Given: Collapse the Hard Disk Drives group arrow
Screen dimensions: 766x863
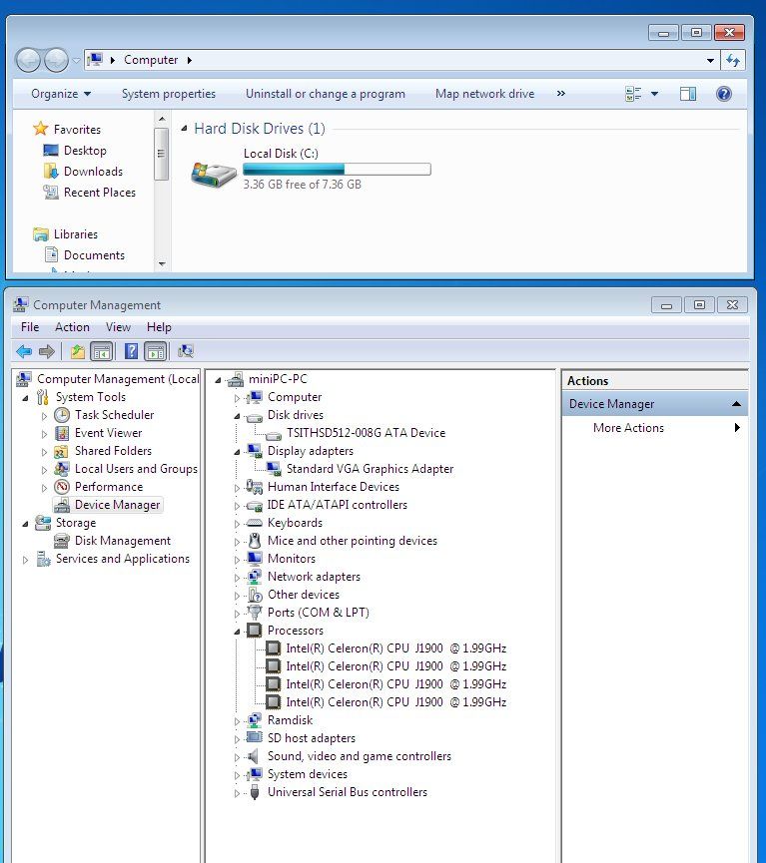Looking at the screenshot, I should click(x=184, y=129).
